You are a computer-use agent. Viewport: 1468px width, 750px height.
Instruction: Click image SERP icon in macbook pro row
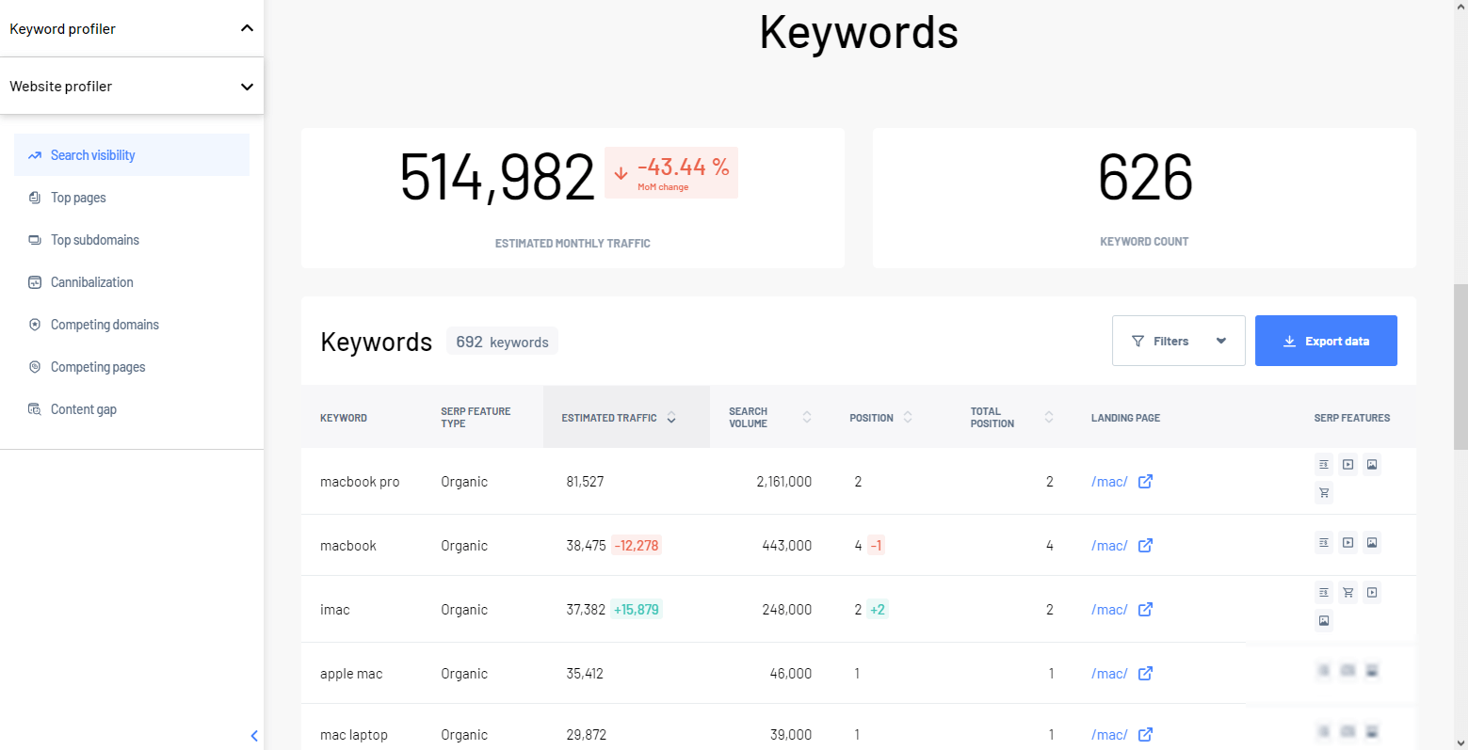1372,464
